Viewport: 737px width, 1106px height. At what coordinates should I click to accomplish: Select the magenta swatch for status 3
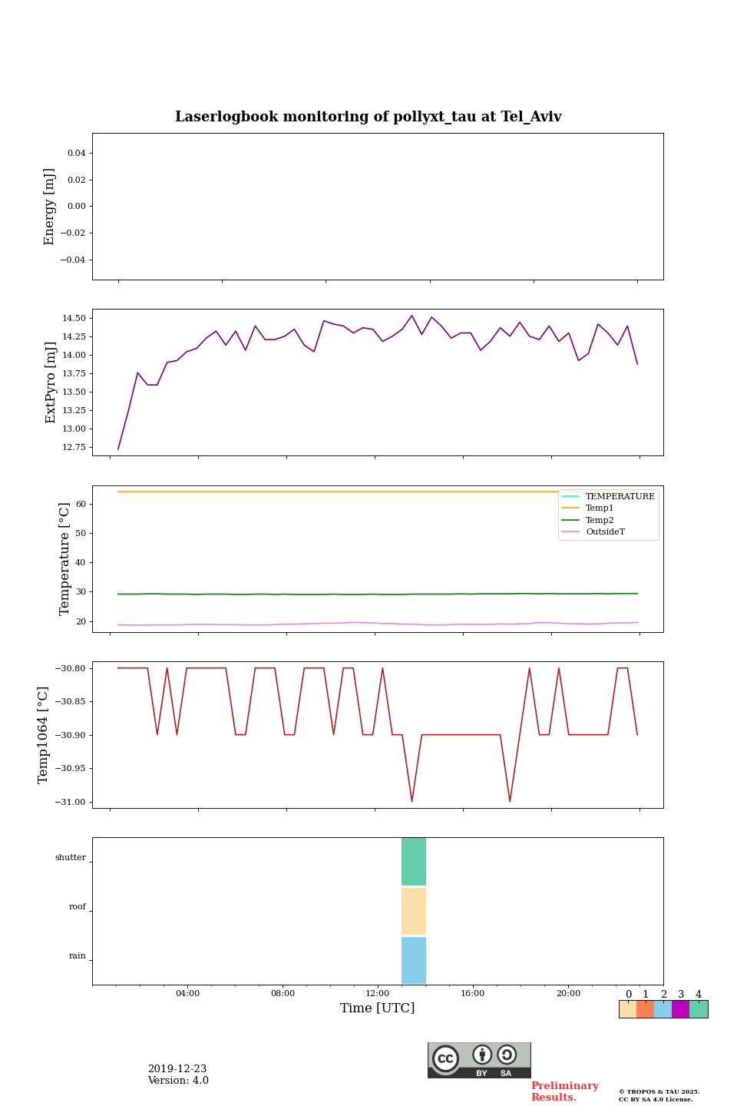pos(680,1009)
